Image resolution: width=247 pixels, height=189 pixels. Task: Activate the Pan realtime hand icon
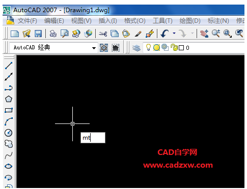[x=204, y=34]
